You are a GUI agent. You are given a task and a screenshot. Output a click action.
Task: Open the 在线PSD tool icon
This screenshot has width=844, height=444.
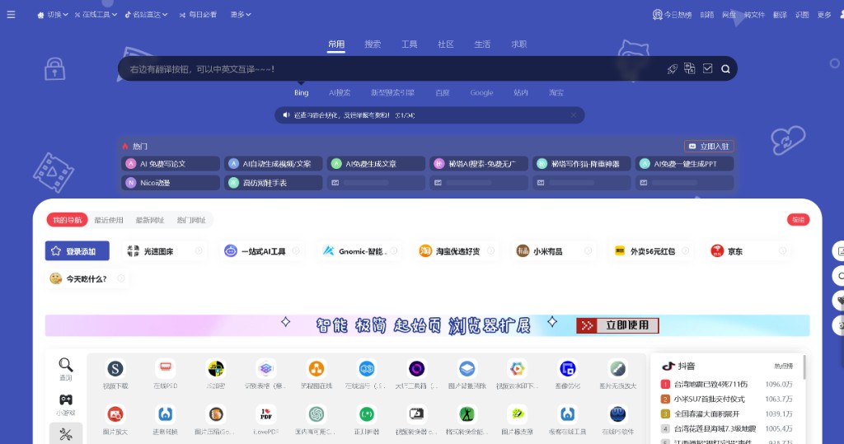click(x=165, y=369)
